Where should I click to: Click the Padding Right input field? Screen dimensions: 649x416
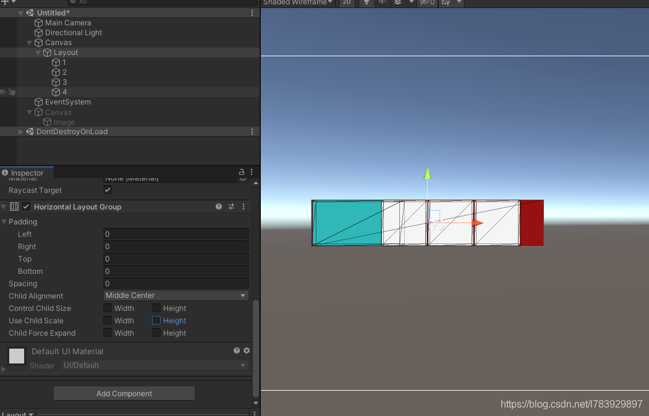tap(176, 247)
